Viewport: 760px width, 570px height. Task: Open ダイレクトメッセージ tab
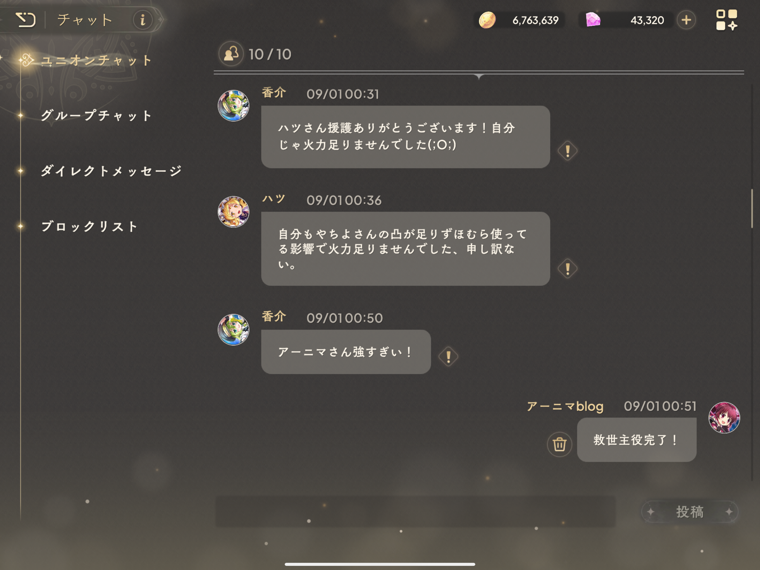coord(111,171)
